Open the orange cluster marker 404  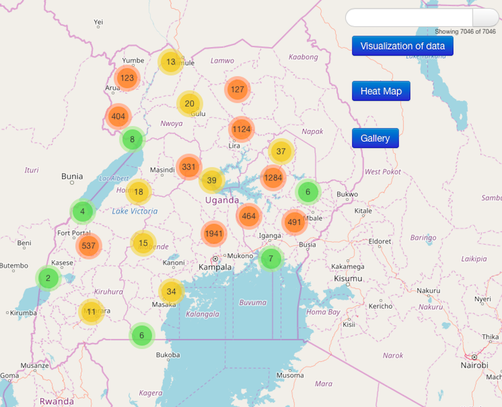click(x=118, y=117)
